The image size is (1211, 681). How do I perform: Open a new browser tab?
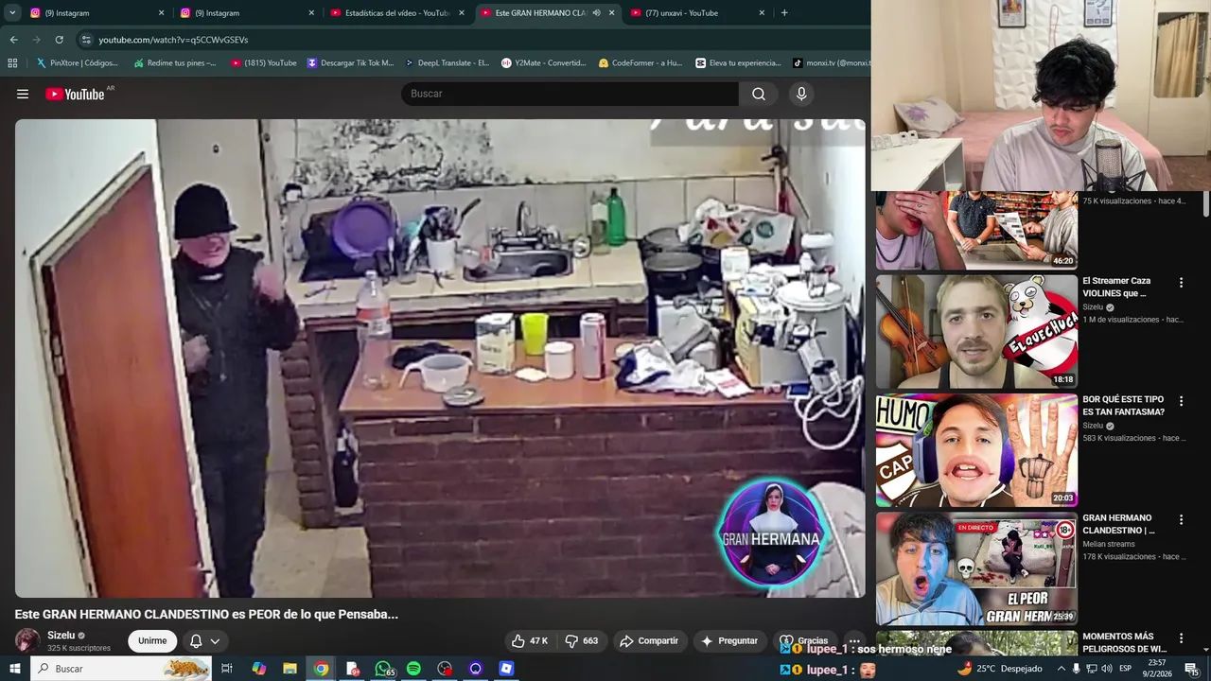[784, 12]
